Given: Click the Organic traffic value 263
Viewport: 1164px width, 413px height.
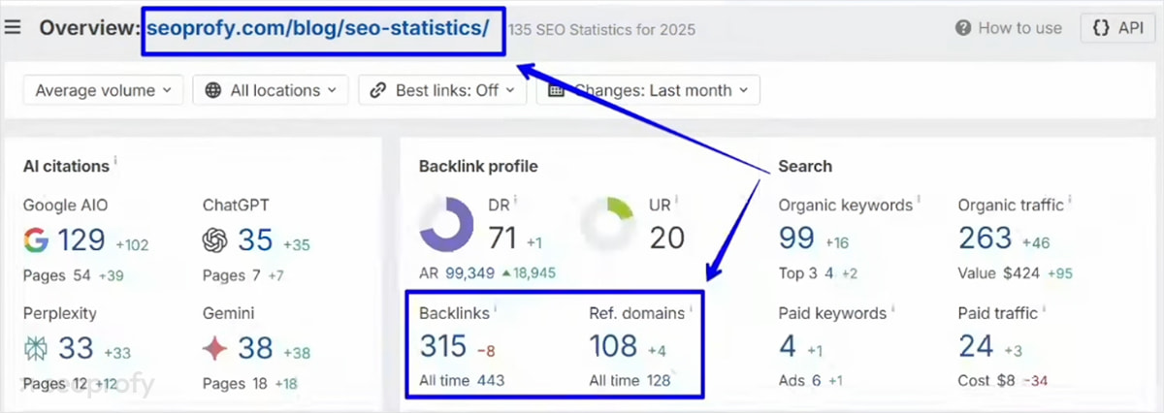Looking at the screenshot, I should (985, 238).
